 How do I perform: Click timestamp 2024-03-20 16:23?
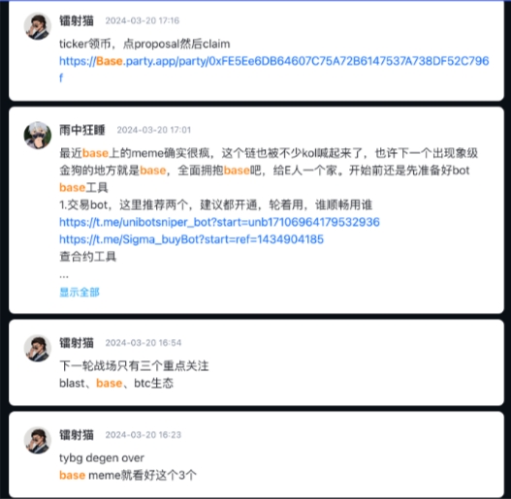pos(144,435)
